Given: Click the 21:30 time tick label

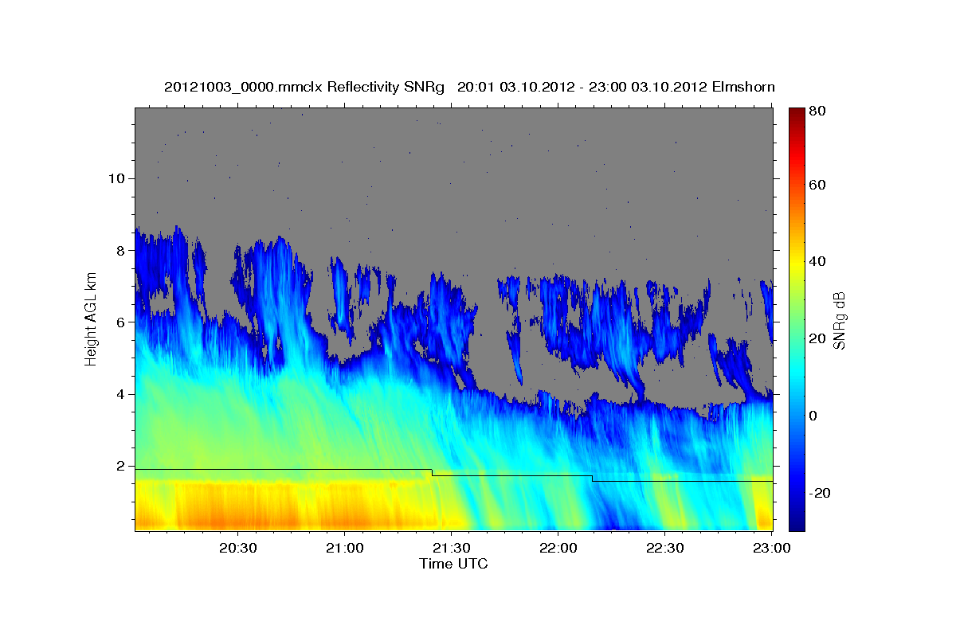Looking at the screenshot, I should [x=452, y=549].
